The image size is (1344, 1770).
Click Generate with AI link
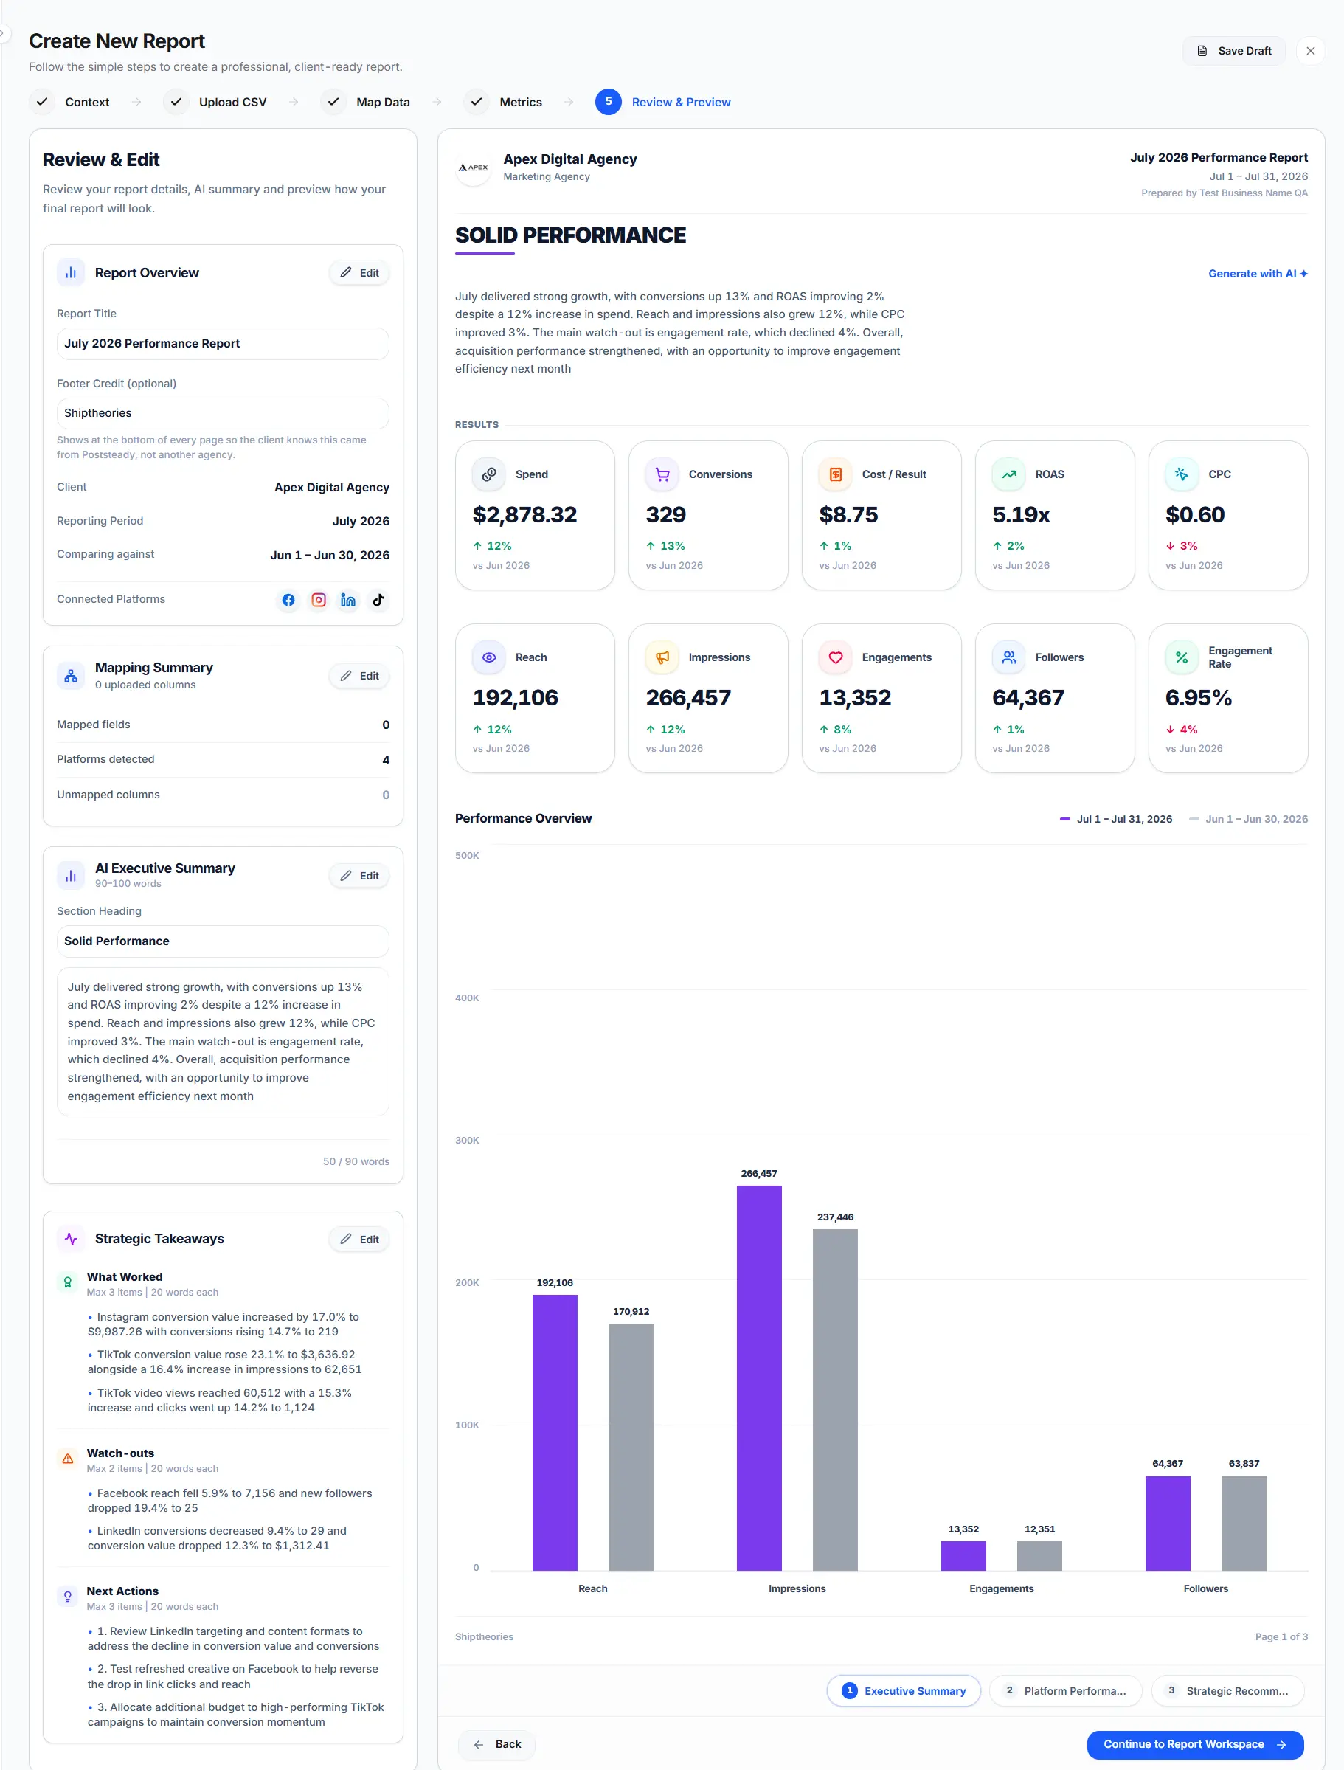pyautogui.click(x=1258, y=274)
